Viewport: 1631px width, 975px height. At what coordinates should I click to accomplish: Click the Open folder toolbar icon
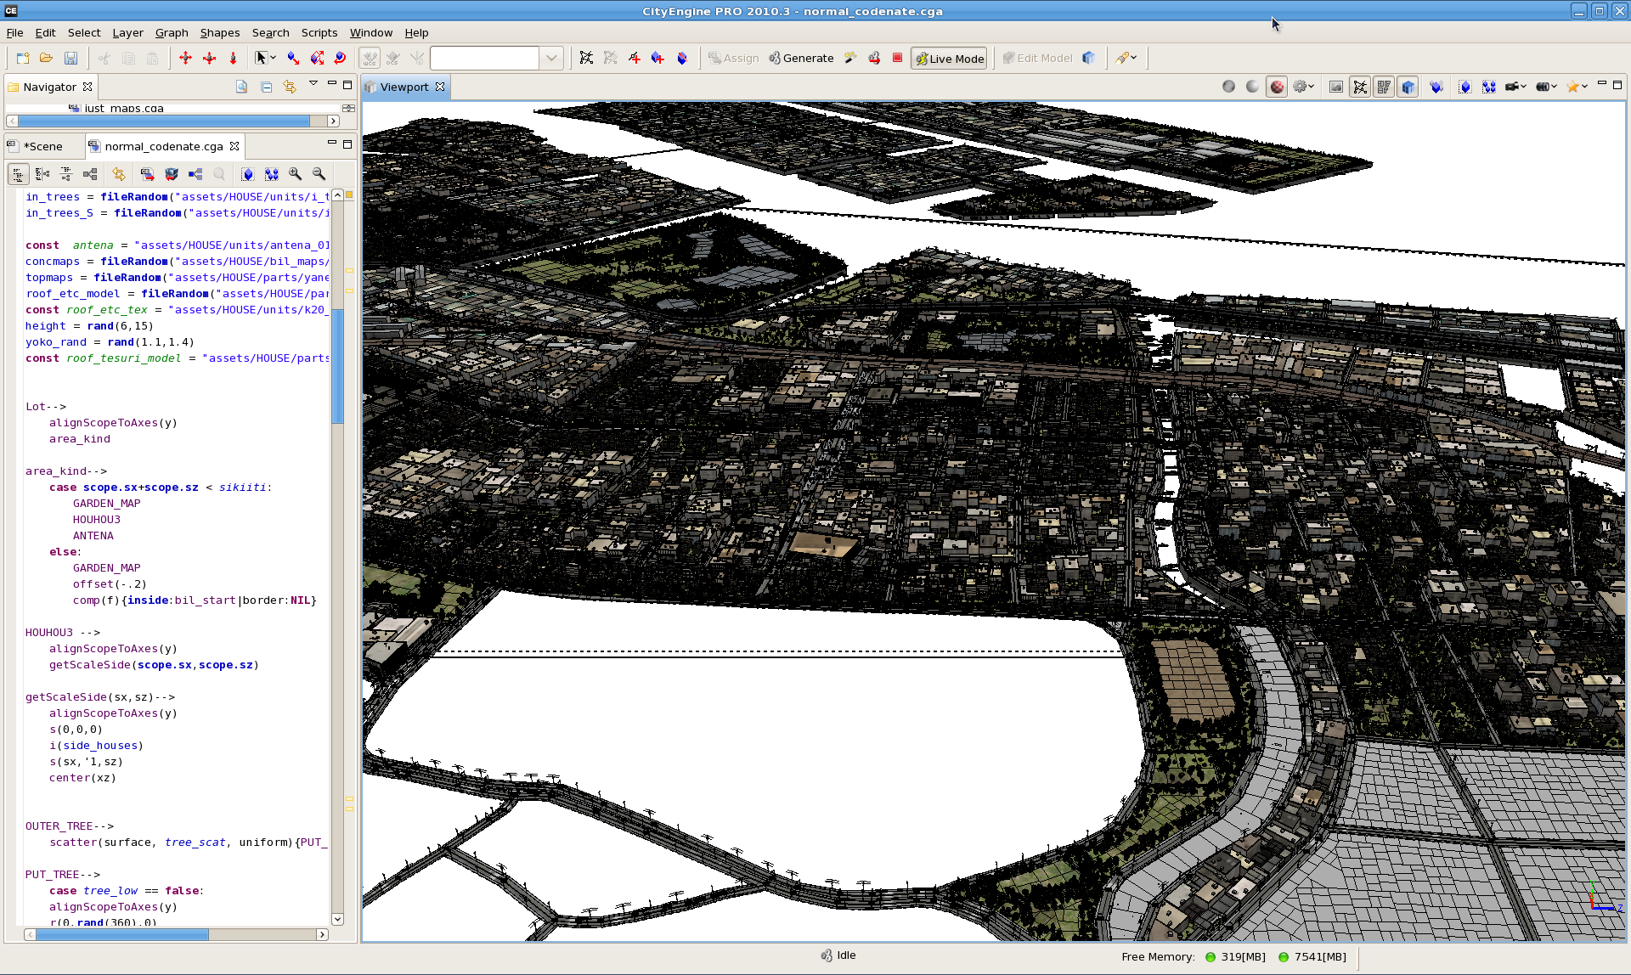coord(47,58)
